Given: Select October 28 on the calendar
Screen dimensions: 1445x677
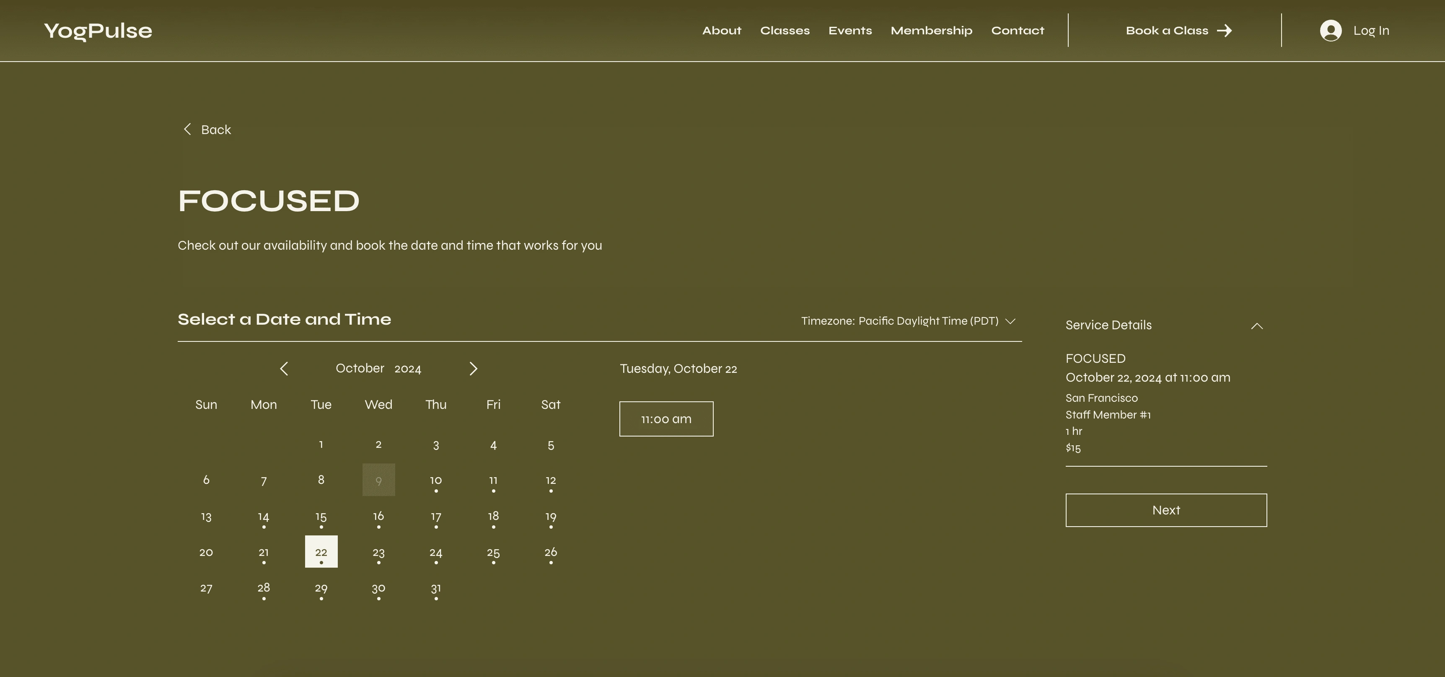Looking at the screenshot, I should tap(264, 588).
